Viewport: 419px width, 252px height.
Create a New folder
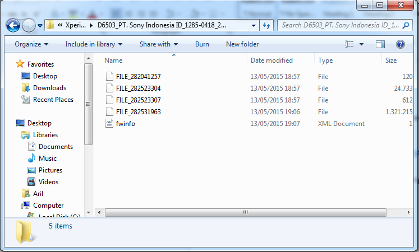tap(242, 44)
